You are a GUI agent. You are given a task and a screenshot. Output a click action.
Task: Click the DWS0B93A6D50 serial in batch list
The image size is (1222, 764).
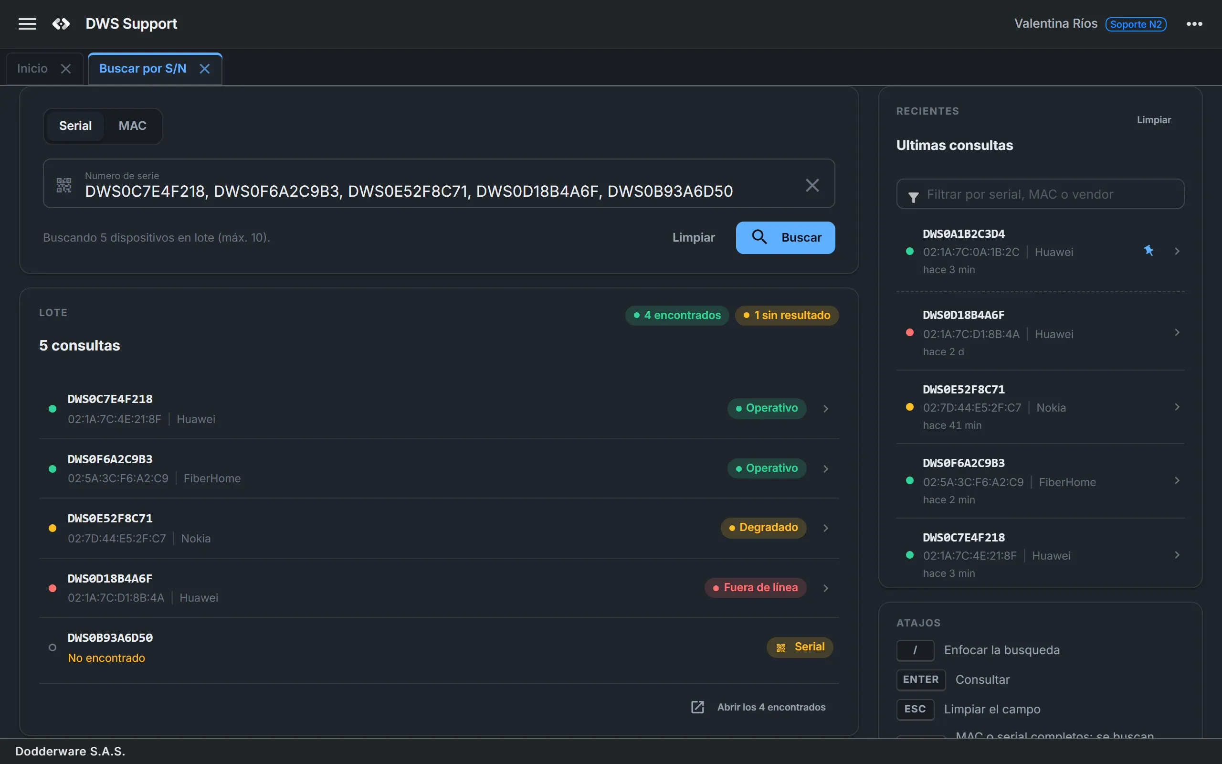click(x=110, y=637)
